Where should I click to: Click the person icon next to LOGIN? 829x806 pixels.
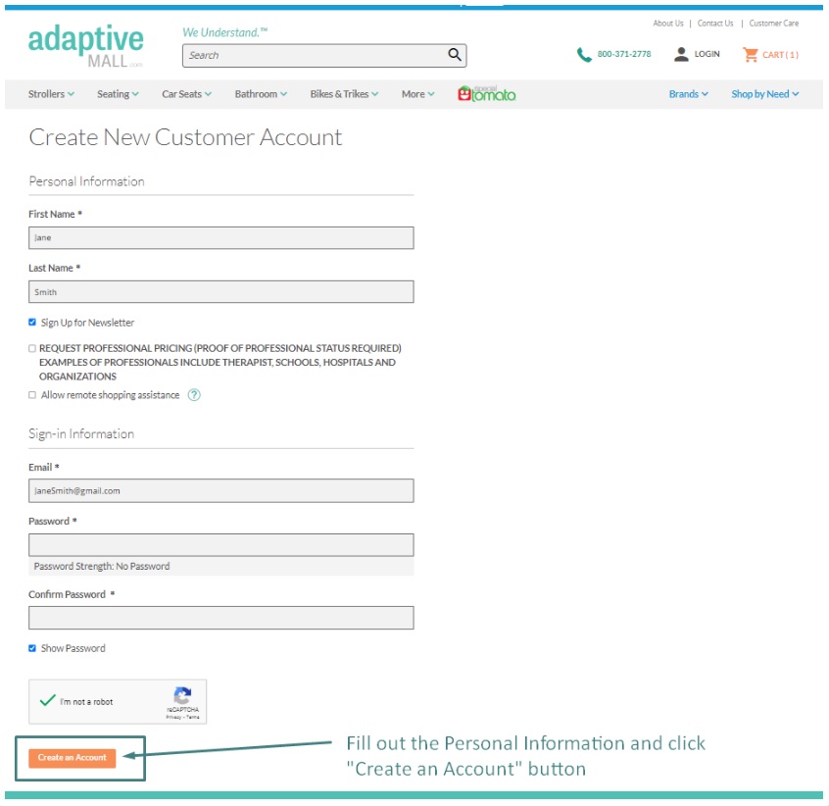tap(681, 54)
